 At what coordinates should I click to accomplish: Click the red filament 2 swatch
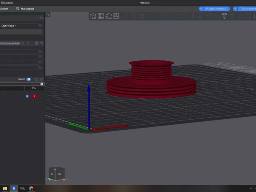(x=34, y=96)
